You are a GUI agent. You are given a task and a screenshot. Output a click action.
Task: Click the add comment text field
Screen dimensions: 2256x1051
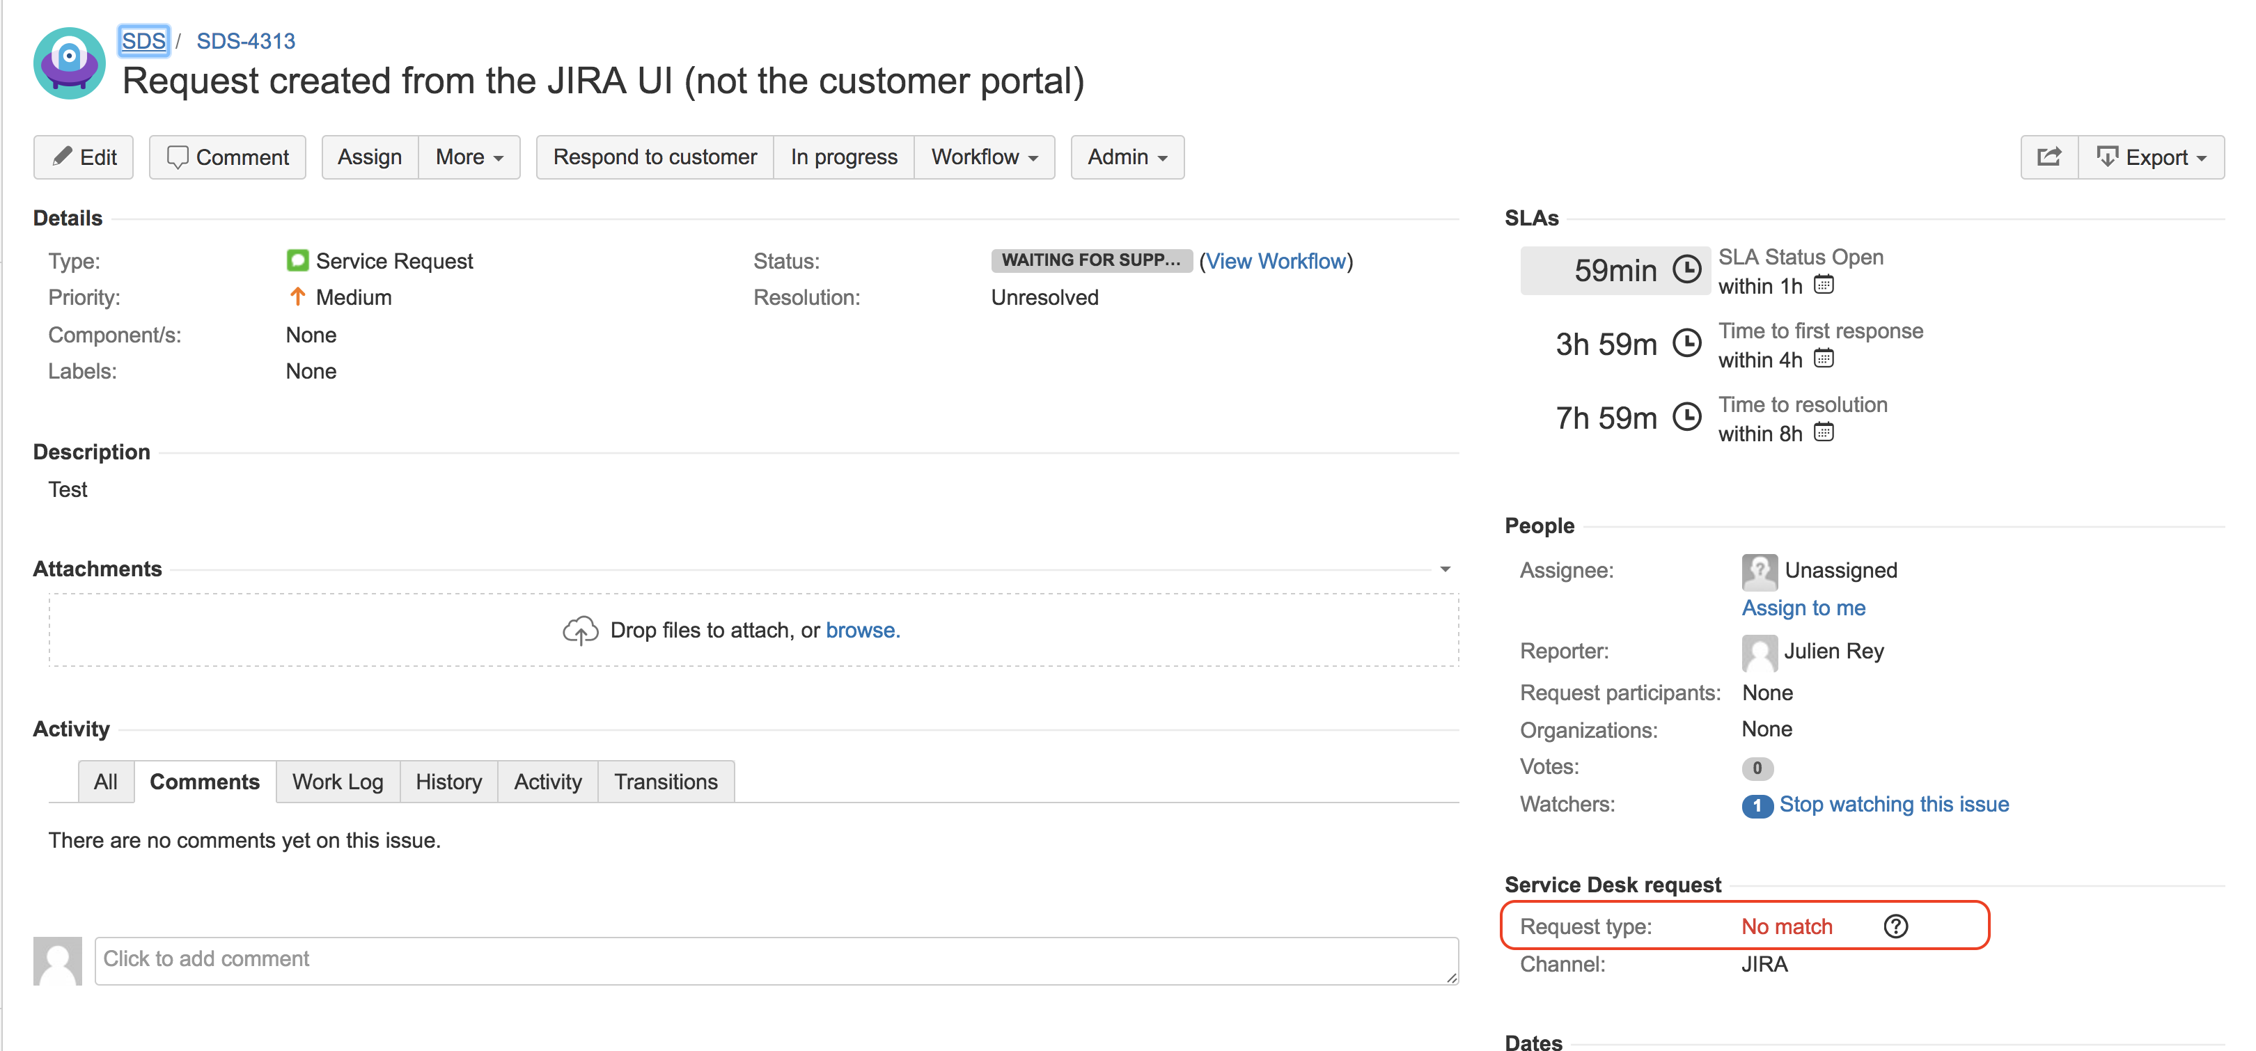(775, 960)
